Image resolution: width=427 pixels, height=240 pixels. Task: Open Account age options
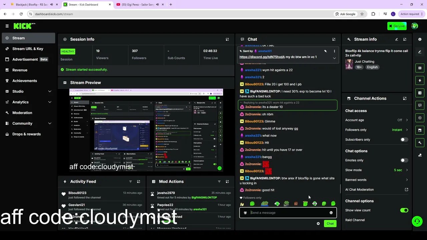(377, 120)
